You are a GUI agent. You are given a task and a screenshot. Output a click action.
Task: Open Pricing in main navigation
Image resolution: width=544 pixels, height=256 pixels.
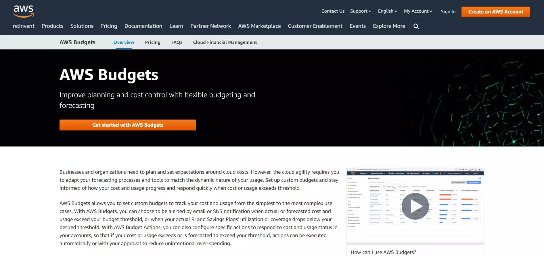[x=109, y=26]
